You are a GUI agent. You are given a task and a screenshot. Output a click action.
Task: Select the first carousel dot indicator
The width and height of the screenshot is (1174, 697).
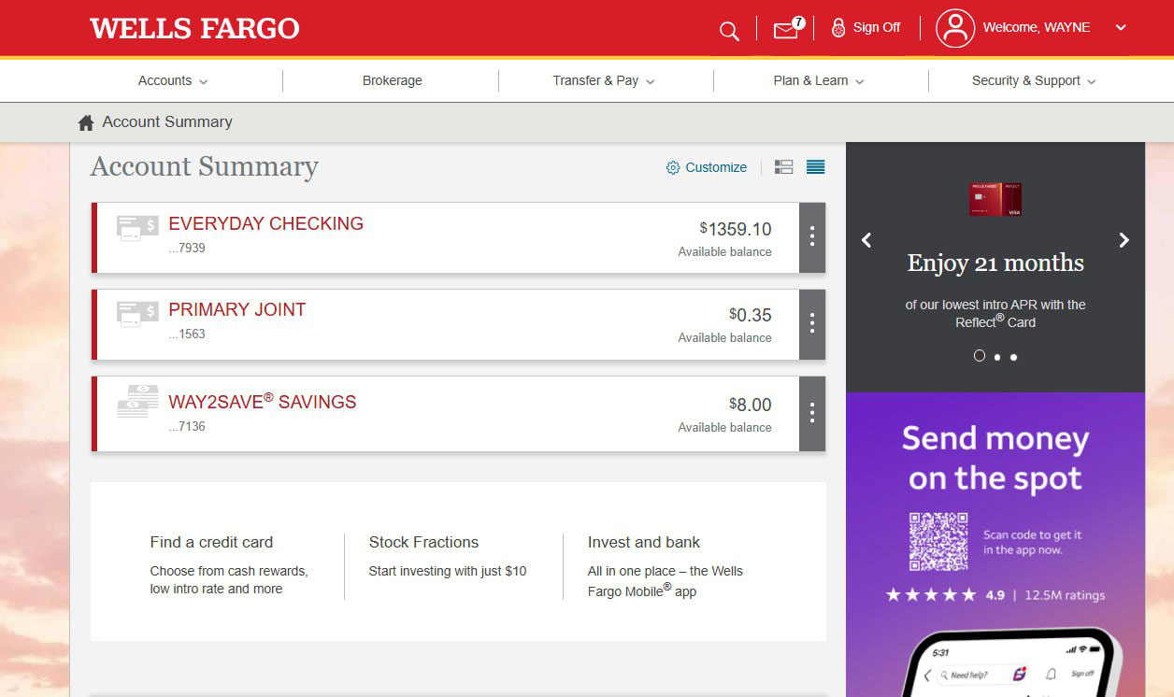[x=980, y=356]
